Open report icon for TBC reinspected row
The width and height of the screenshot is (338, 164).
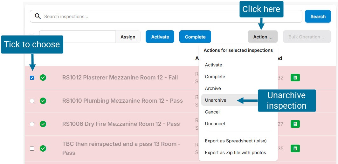295,148
